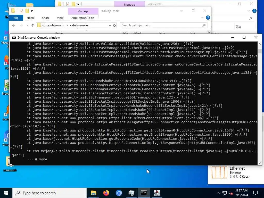
Task: Open Chrome from the taskbar
Action: pos(119,193)
